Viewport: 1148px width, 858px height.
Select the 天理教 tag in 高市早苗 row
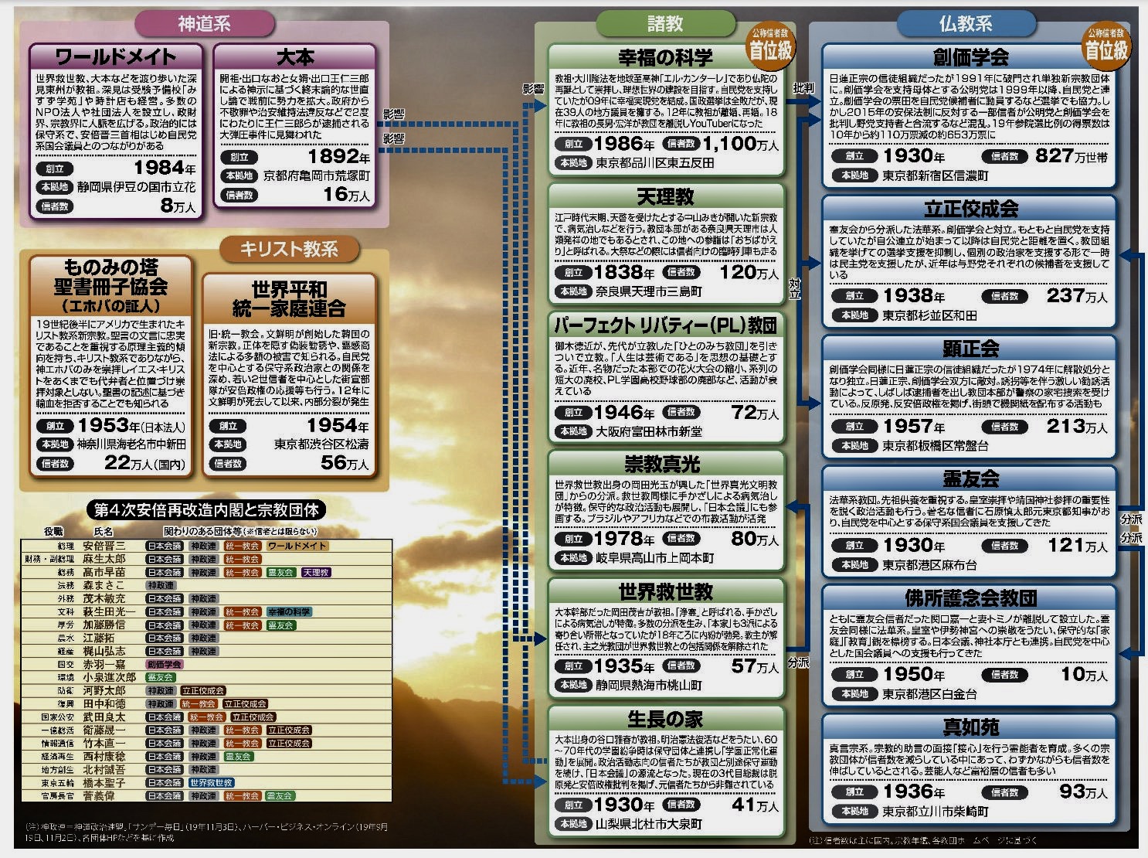(316, 573)
